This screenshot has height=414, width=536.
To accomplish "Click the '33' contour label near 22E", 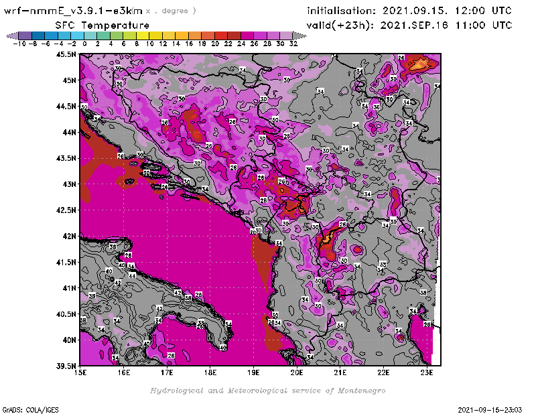I will pyautogui.click(x=383, y=264).
